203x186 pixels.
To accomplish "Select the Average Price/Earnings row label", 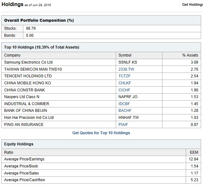I will 24,159.
